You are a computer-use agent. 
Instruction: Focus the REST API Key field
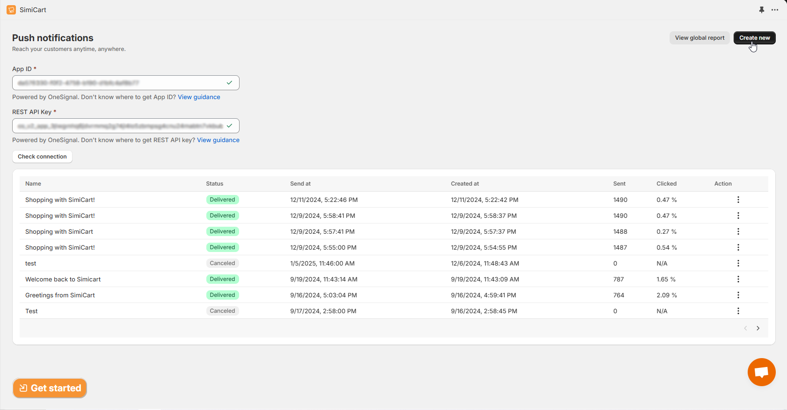119,126
